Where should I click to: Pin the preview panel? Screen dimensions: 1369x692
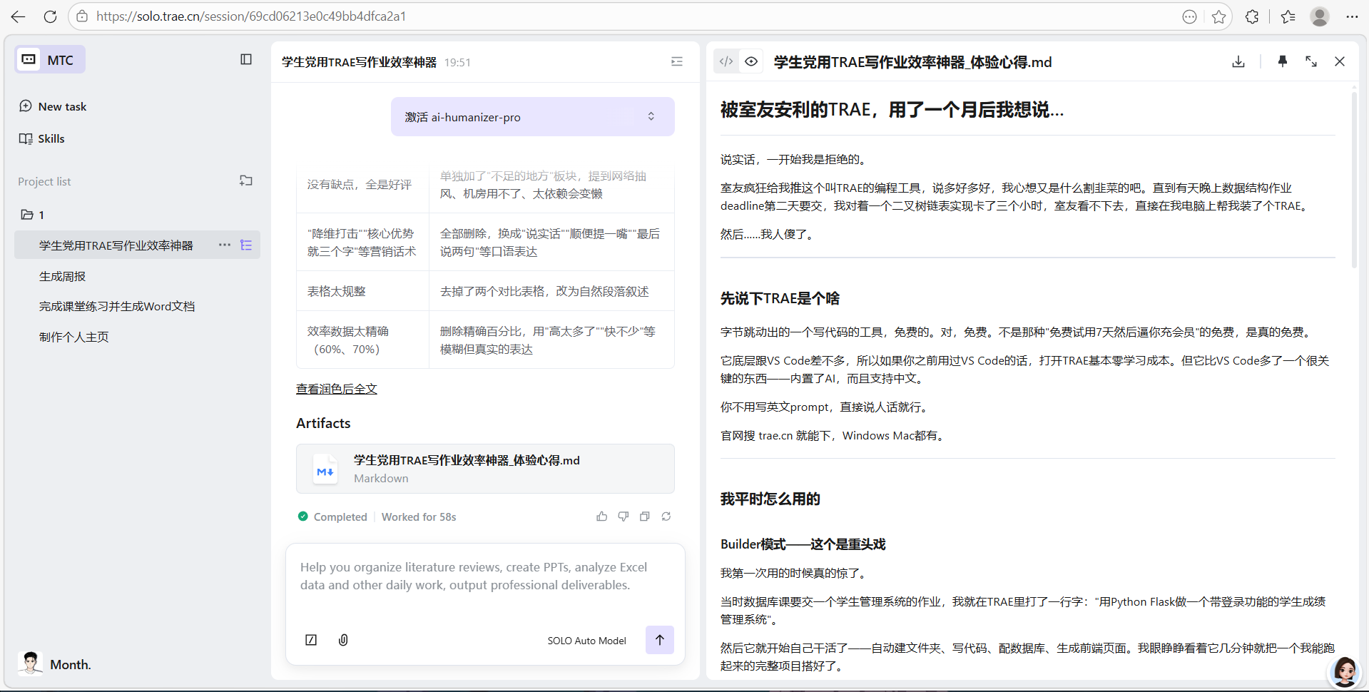(x=1282, y=61)
